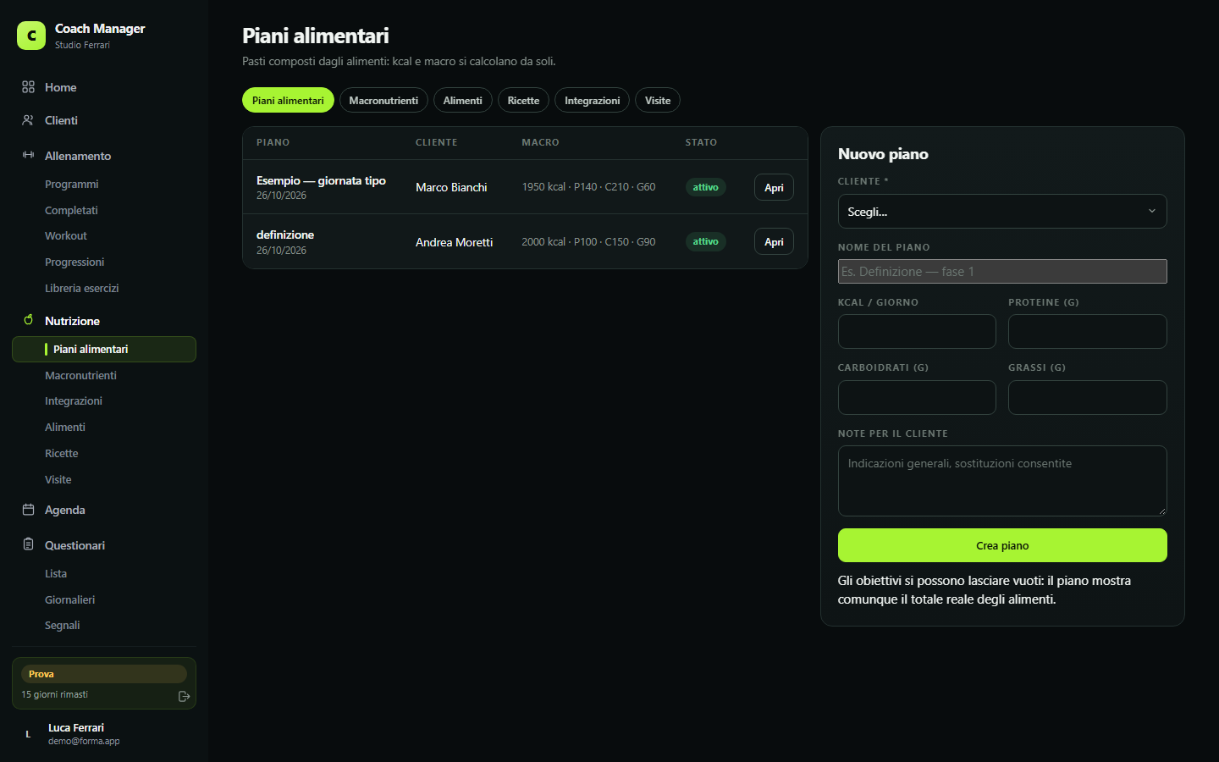Open Visite in the sidebar
The height and width of the screenshot is (762, 1219).
pyautogui.click(x=58, y=479)
